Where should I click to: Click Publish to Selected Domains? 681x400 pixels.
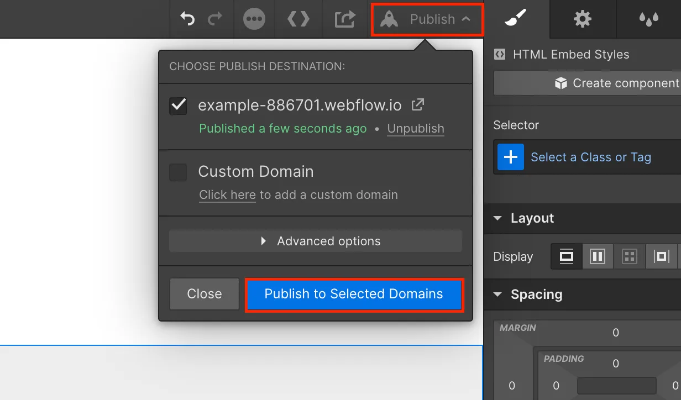[354, 294]
